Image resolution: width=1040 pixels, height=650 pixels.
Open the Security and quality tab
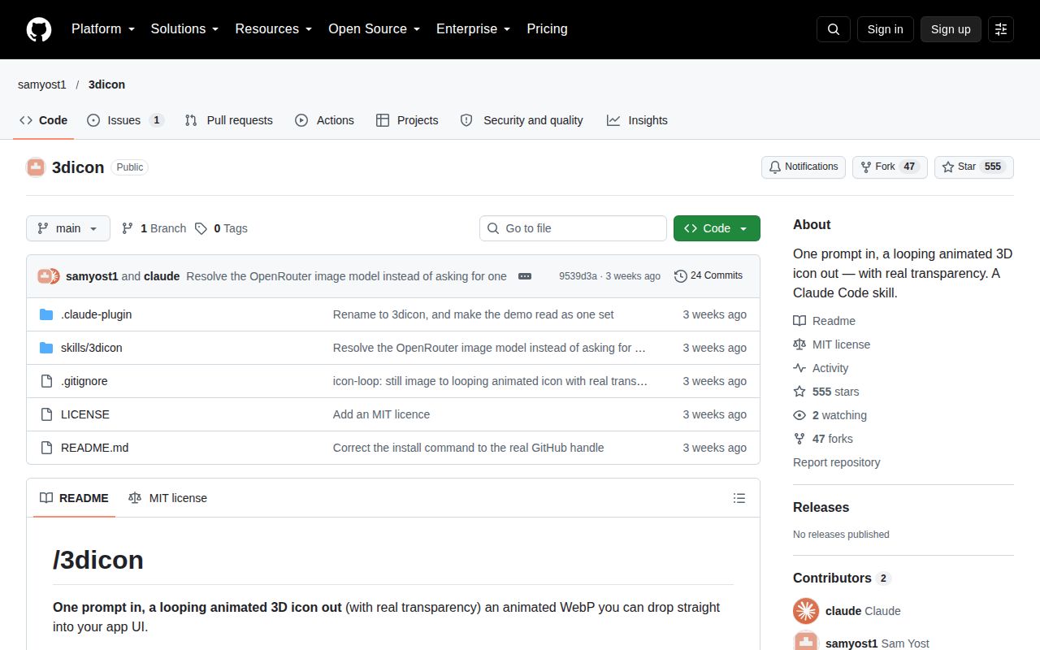(522, 120)
